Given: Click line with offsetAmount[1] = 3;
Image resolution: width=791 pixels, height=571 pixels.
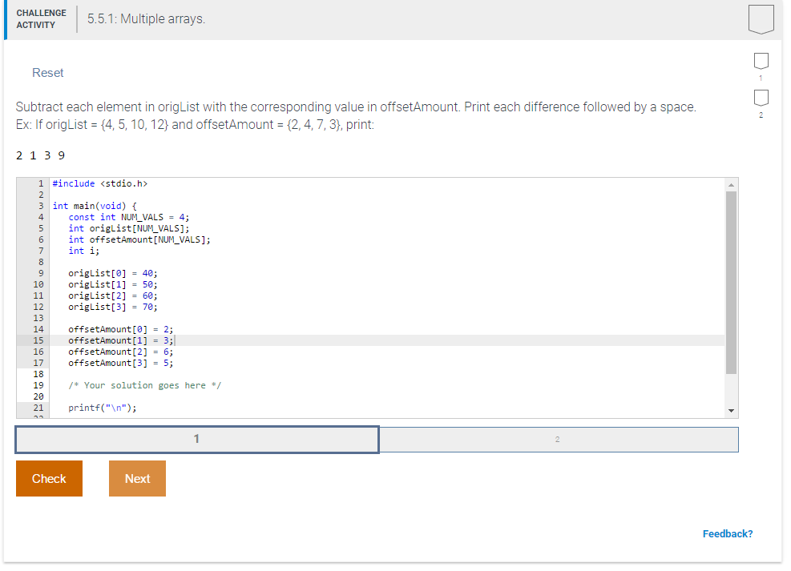Looking at the screenshot, I should (x=120, y=340).
